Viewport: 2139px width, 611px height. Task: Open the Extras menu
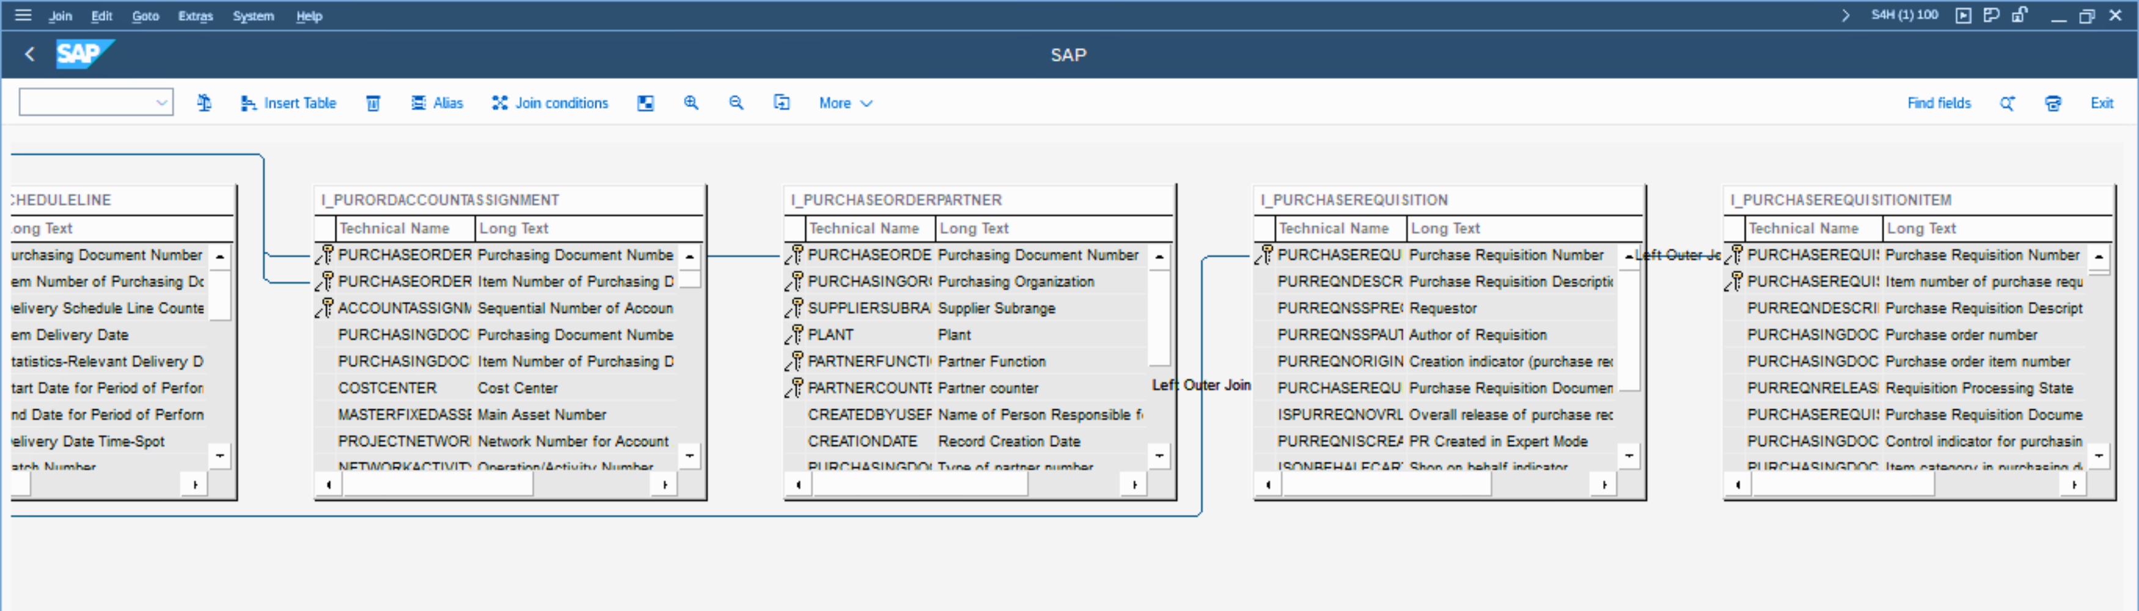[x=195, y=16]
